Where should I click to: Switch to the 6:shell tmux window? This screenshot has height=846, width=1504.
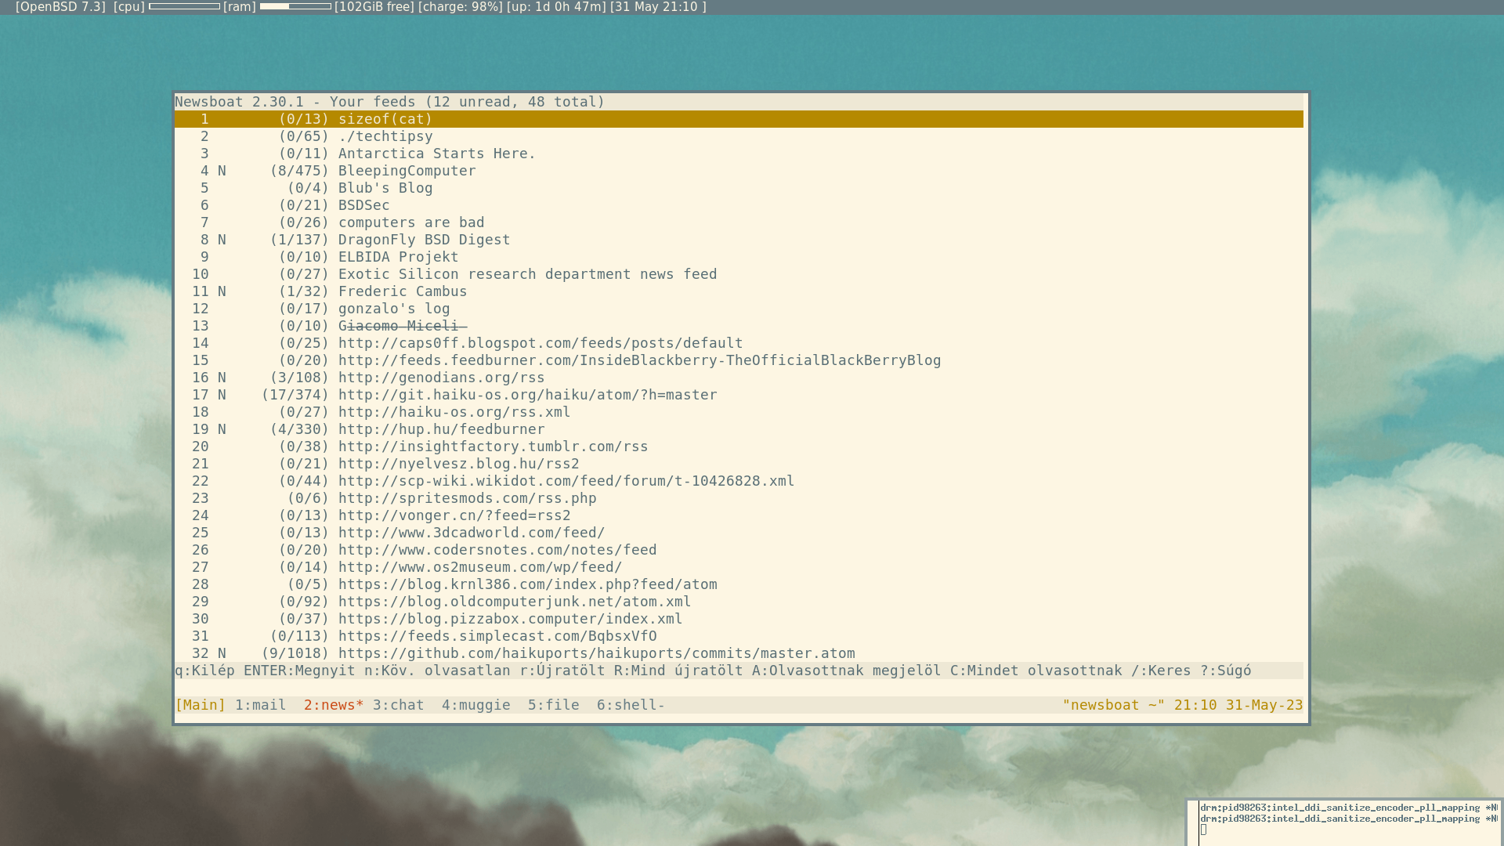coord(630,705)
